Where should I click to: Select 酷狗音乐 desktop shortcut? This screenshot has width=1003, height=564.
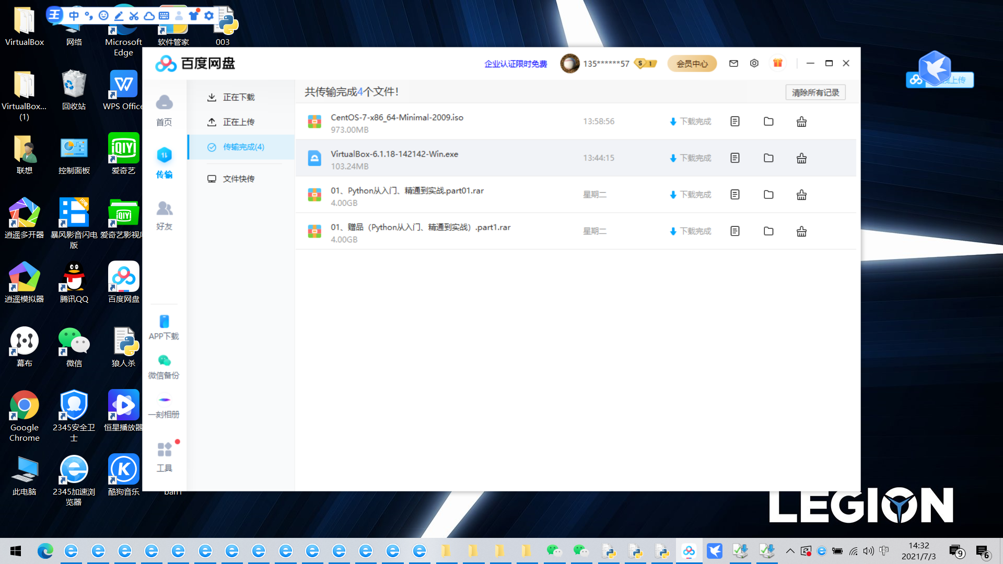click(x=124, y=475)
